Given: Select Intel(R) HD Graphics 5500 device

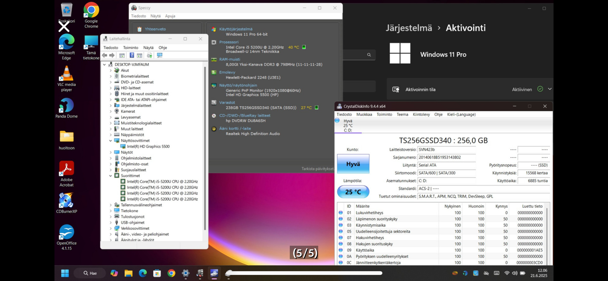Looking at the screenshot, I should tap(148, 146).
